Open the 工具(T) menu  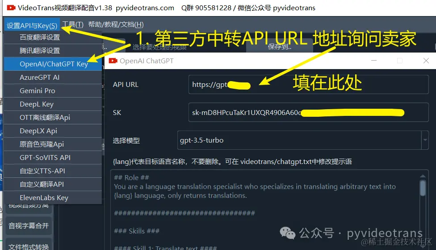pos(73,25)
